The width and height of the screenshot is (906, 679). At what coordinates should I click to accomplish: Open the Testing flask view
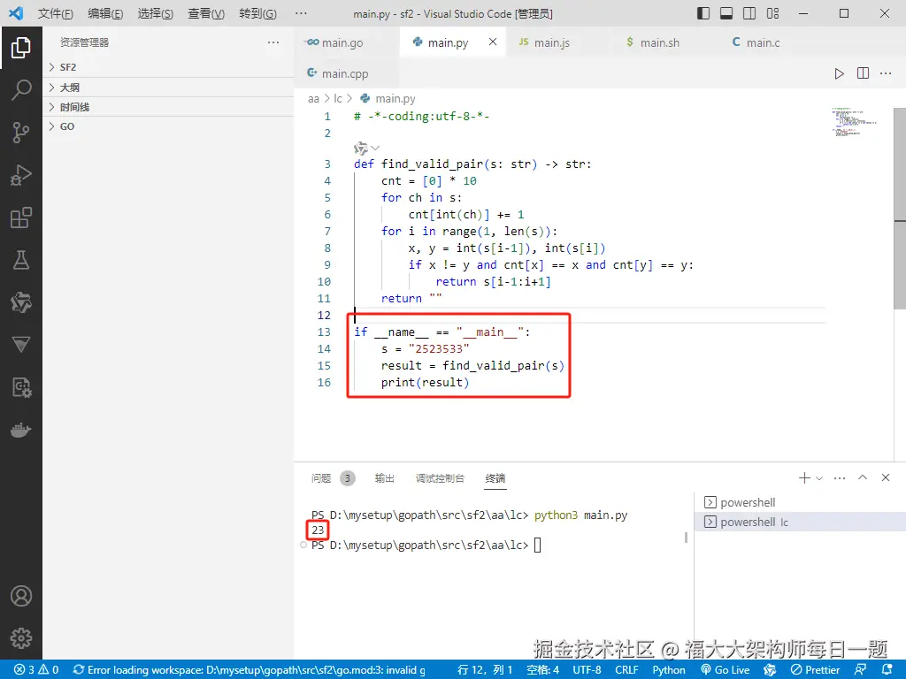pyautogui.click(x=21, y=260)
